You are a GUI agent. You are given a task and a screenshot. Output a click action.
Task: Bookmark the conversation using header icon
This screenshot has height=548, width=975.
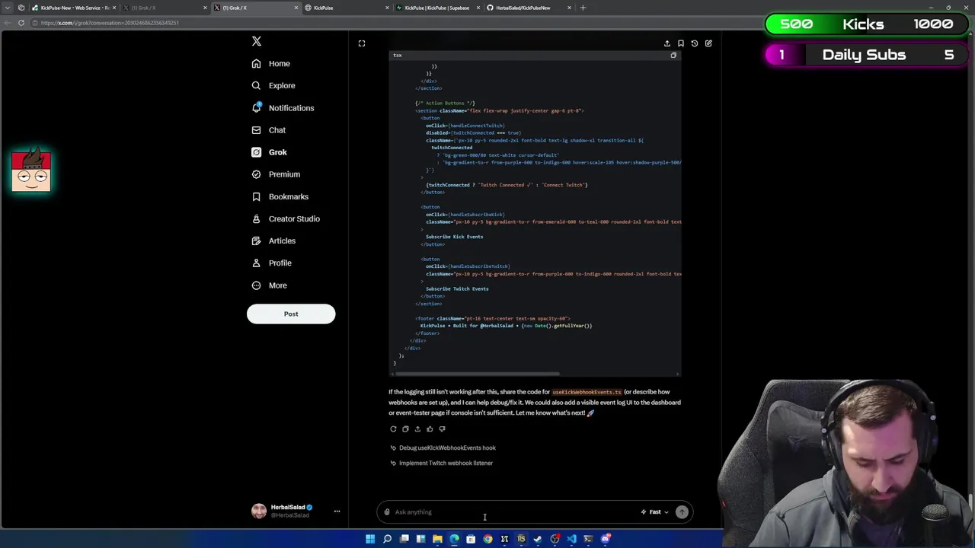(681, 43)
